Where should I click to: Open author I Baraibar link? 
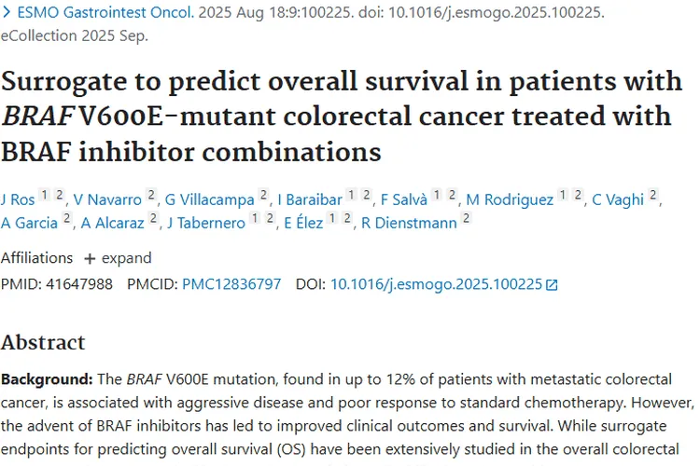(308, 199)
